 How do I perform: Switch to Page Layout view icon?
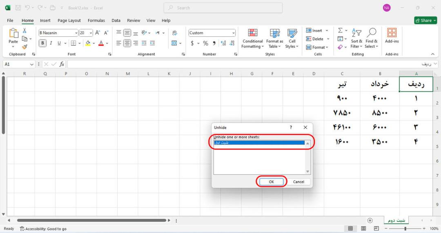(x=363, y=229)
